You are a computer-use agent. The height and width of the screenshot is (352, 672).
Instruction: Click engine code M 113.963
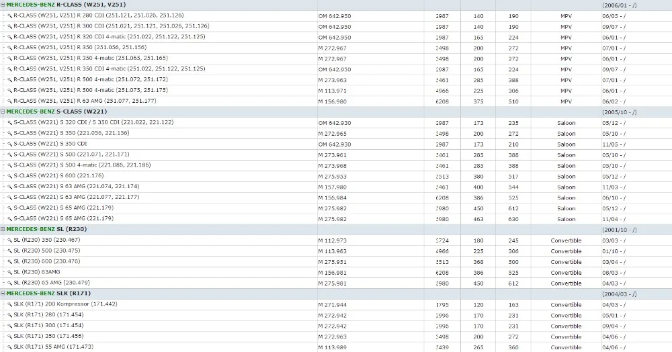pyautogui.click(x=332, y=251)
